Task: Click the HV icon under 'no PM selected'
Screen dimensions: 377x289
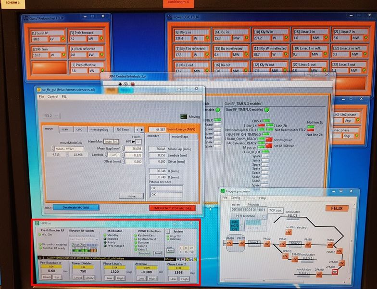Action: tap(289, 232)
